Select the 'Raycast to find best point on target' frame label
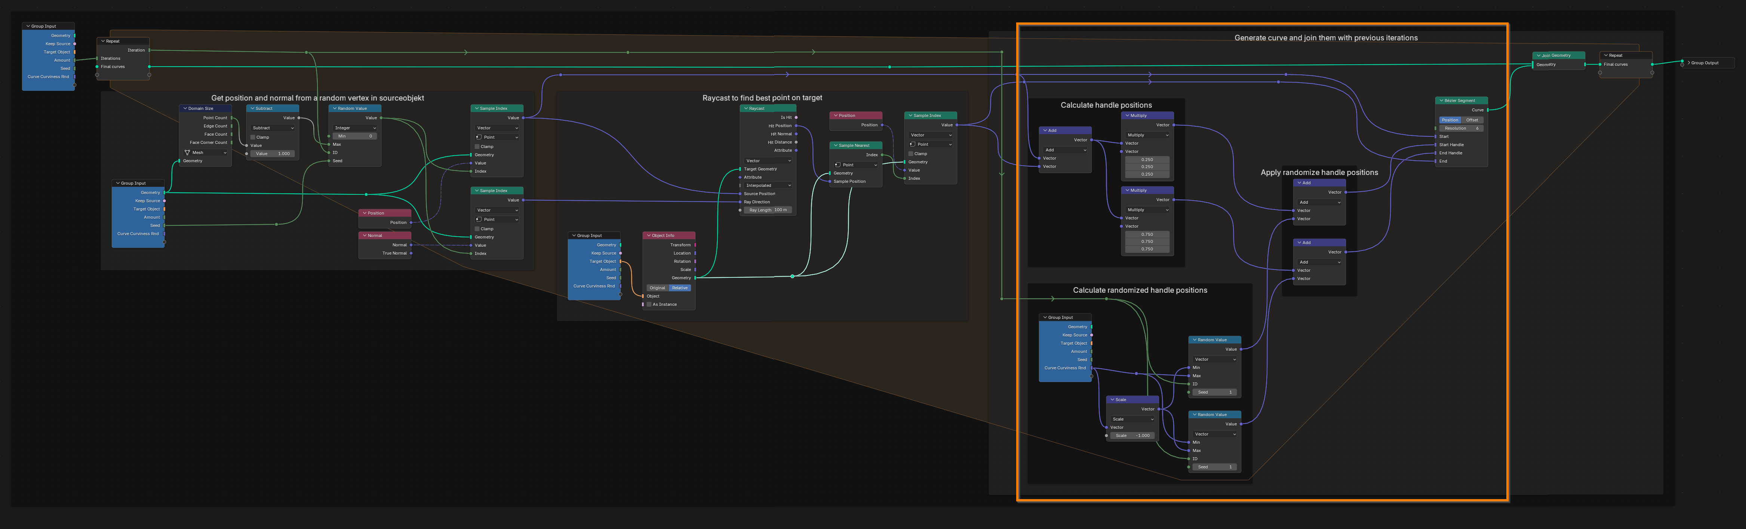 pyautogui.click(x=762, y=98)
